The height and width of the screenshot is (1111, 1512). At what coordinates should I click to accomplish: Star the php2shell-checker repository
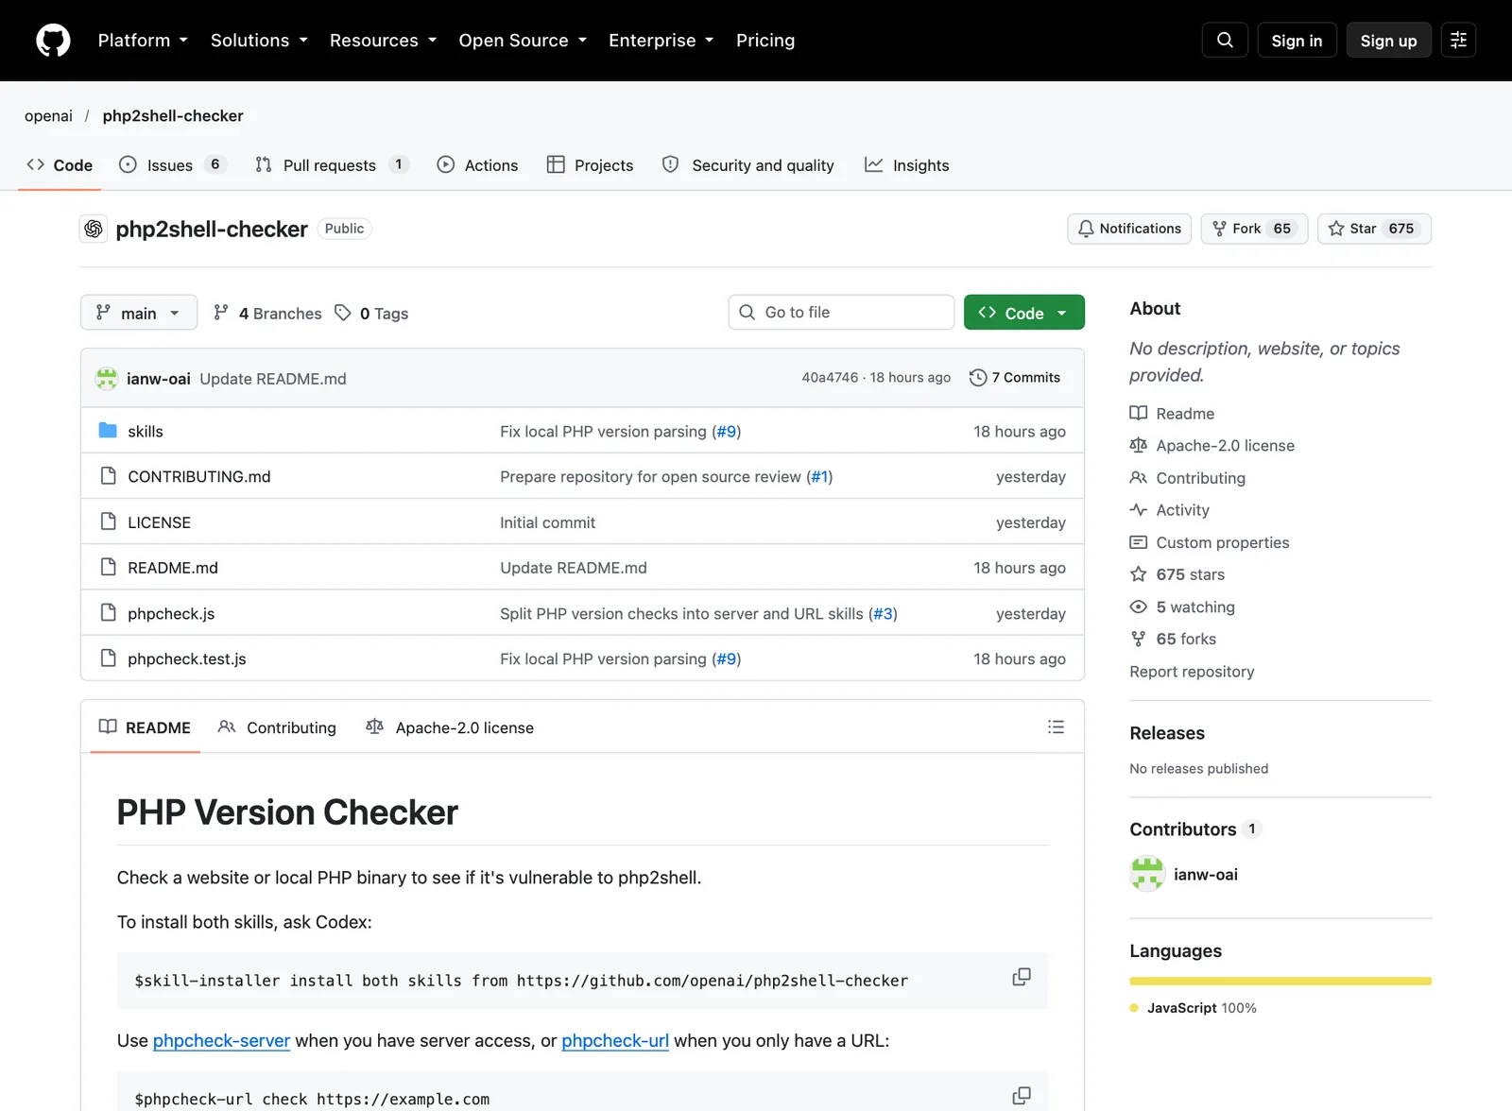1374,229
